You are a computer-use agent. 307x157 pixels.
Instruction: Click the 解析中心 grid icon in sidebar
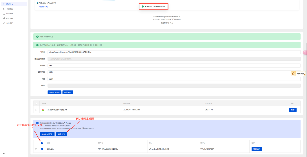(4, 4)
